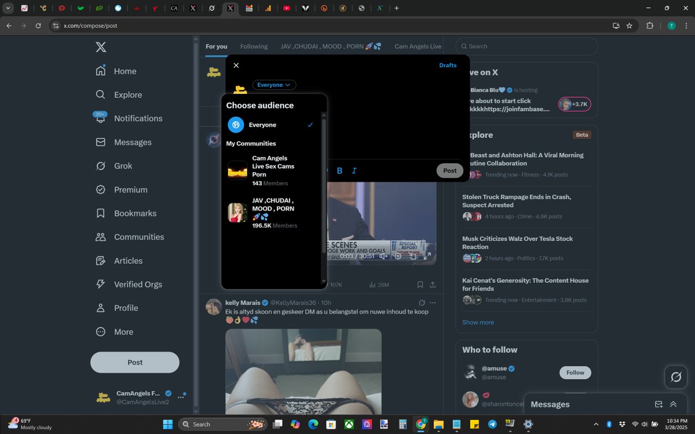Switch to the Following tab

[254, 46]
